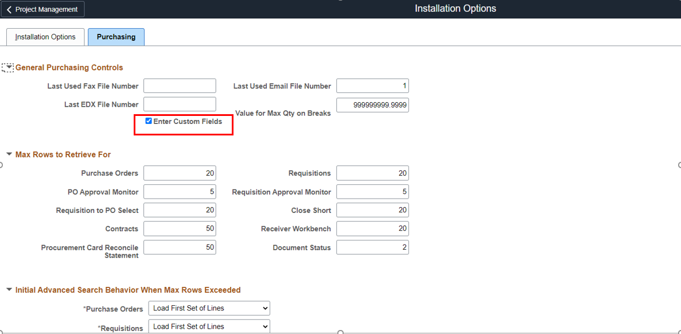Click the Requisition to PO Select field
The height and width of the screenshot is (334, 681).
click(x=180, y=210)
